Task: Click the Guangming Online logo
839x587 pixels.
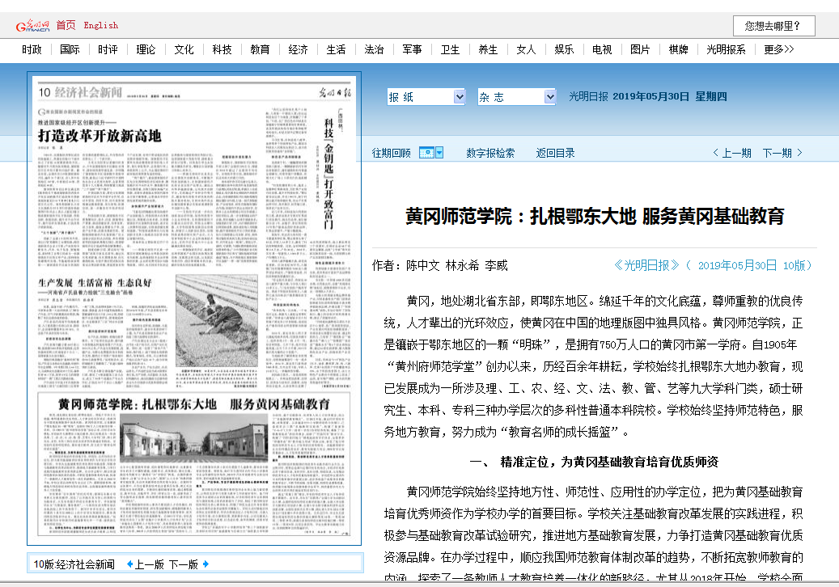Action: pos(33,26)
